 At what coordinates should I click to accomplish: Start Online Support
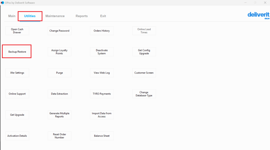(17, 94)
